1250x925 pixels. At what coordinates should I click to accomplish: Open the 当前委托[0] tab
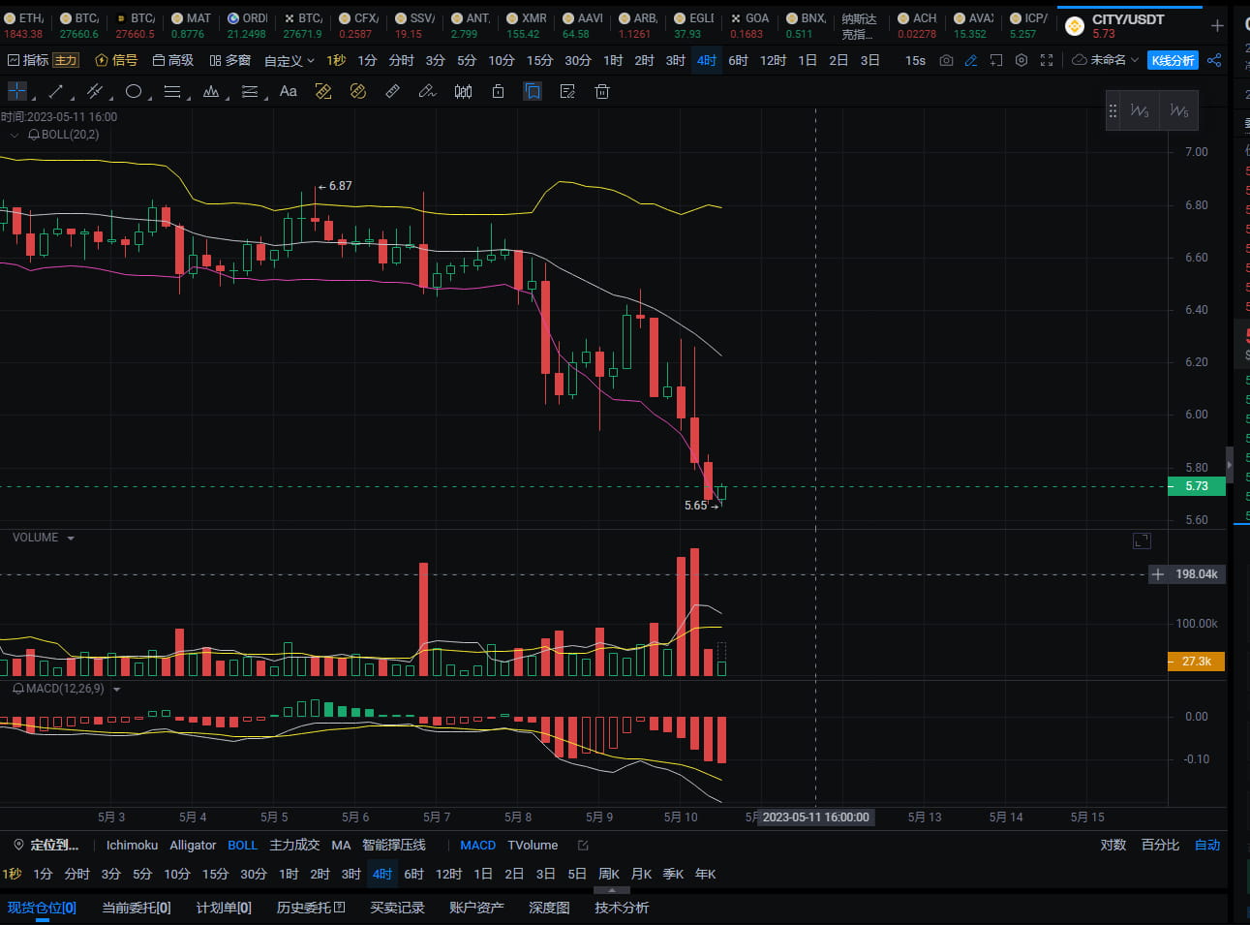click(x=137, y=909)
